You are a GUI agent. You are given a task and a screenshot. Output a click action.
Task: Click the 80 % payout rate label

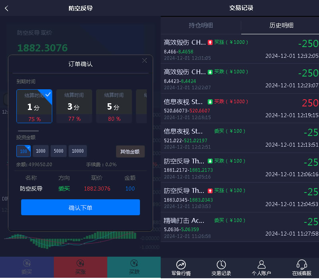(114, 119)
